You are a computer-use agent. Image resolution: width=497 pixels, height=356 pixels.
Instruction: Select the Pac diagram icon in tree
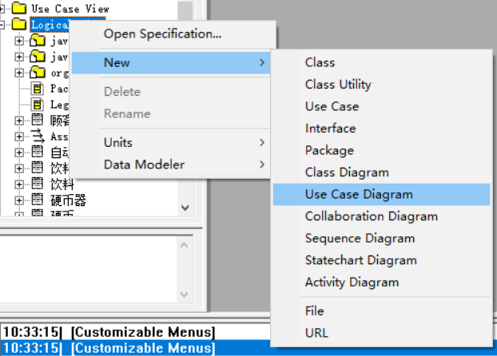click(37, 89)
